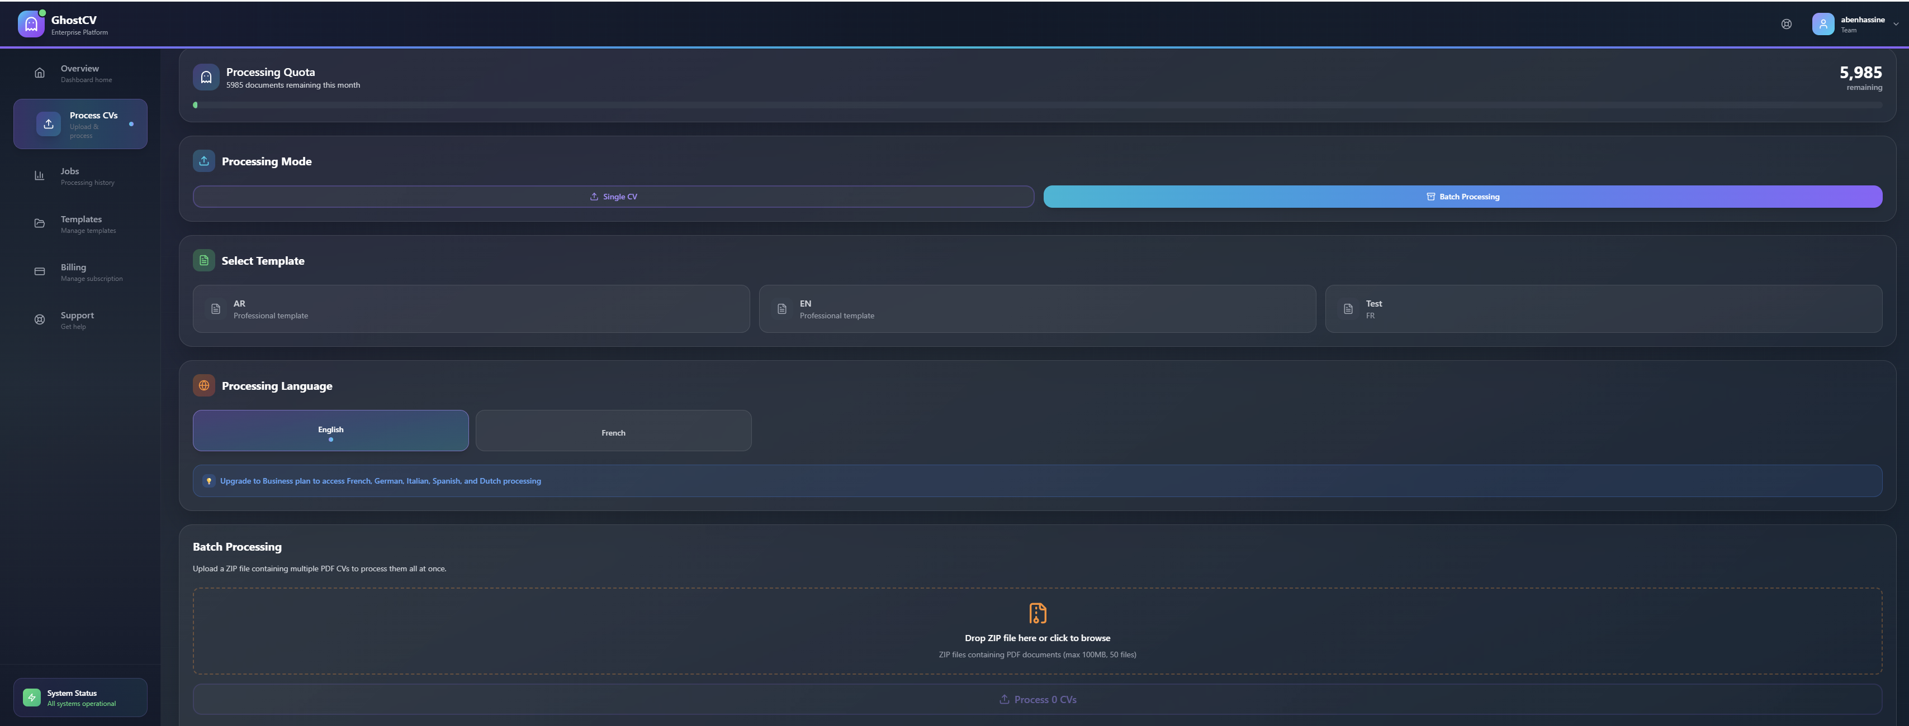Open the support lifebuoy icon in header

(x=1786, y=23)
